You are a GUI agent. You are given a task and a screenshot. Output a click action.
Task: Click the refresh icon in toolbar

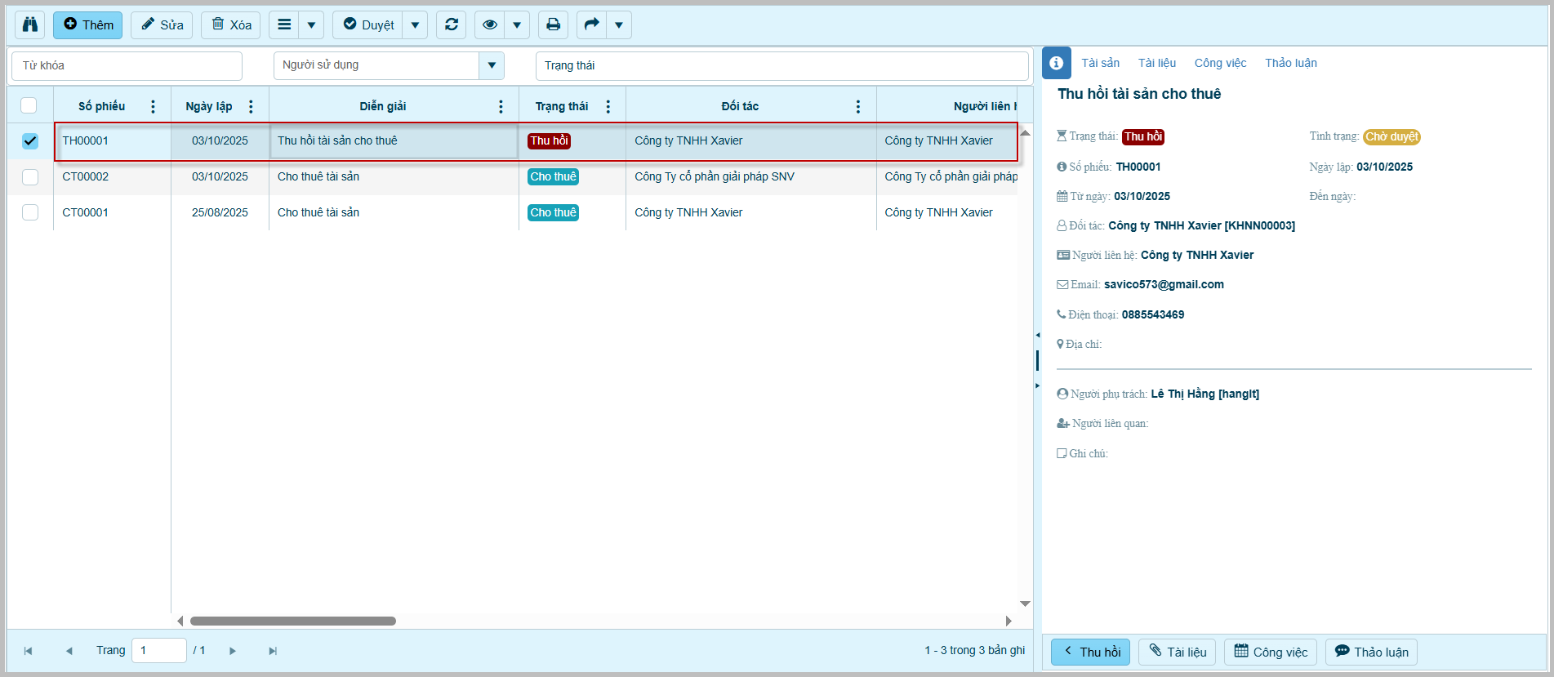tap(451, 24)
